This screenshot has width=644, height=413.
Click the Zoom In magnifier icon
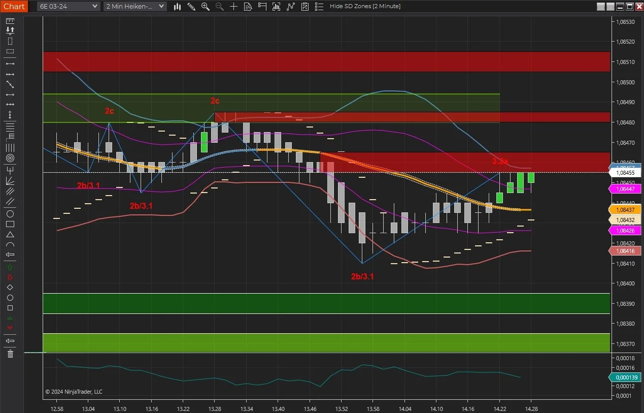pyautogui.click(x=205, y=6)
